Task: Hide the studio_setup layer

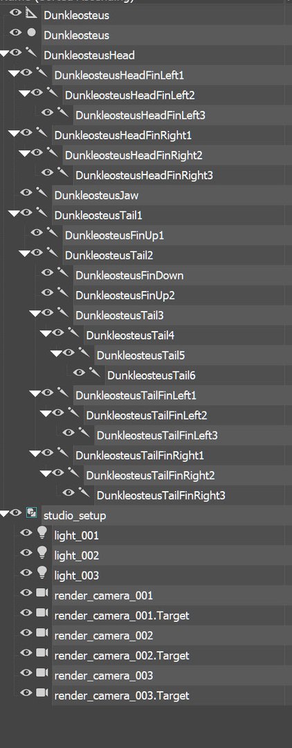Action: (x=16, y=513)
